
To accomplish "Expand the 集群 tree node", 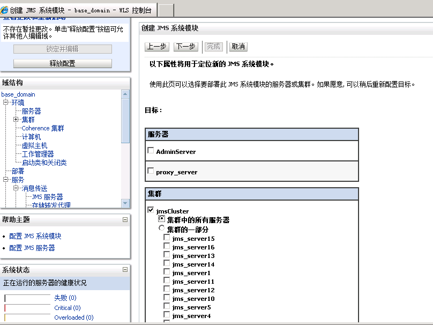I will click(16, 120).
